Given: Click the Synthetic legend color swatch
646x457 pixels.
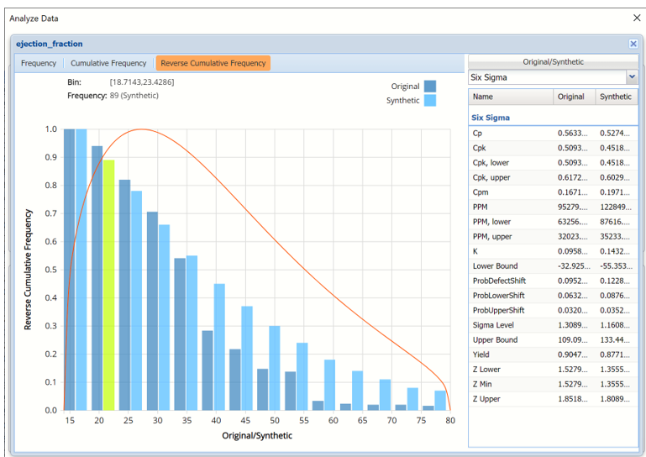Looking at the screenshot, I should coord(430,101).
